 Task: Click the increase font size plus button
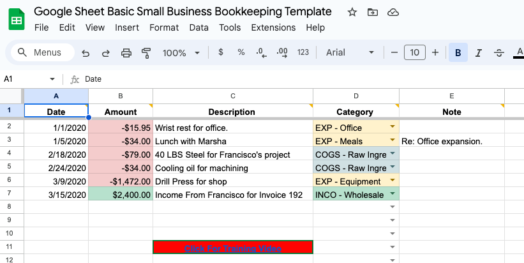point(435,53)
